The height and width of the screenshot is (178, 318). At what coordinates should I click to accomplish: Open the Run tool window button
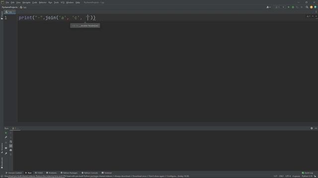pos(28,173)
